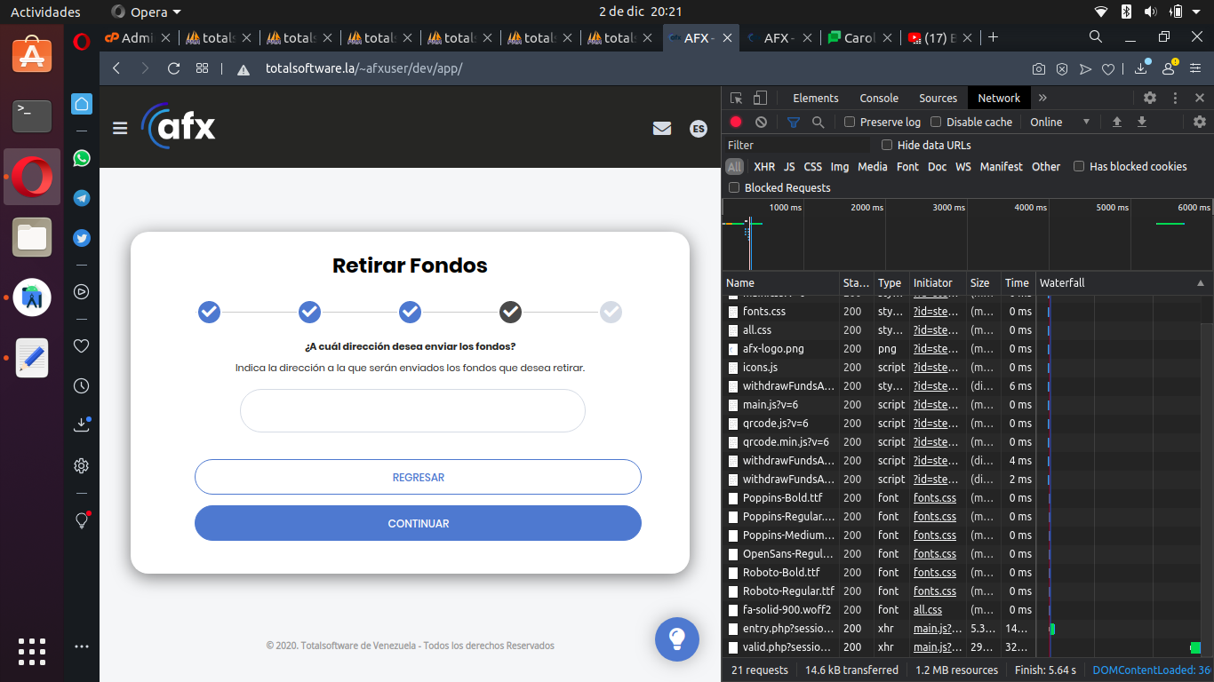The height and width of the screenshot is (682, 1214).
Task: Click the hamburger menu icon beside afx logo
Action: click(x=120, y=129)
